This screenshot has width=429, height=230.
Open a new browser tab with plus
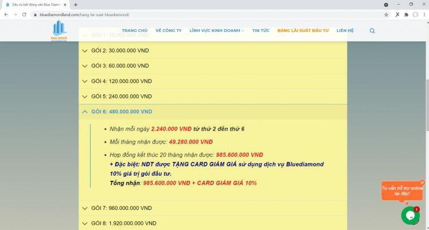(x=76, y=5)
